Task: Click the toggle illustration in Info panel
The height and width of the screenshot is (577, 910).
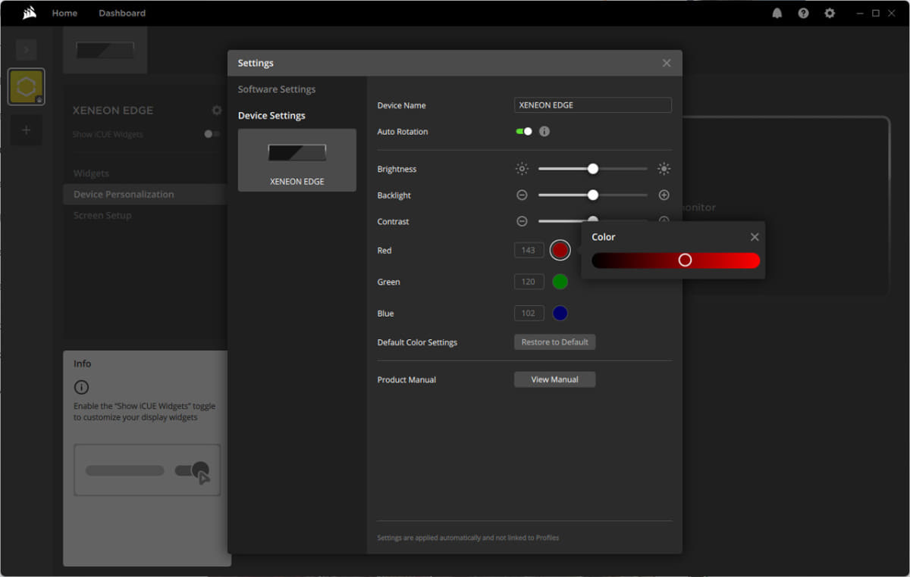Action: click(x=147, y=470)
